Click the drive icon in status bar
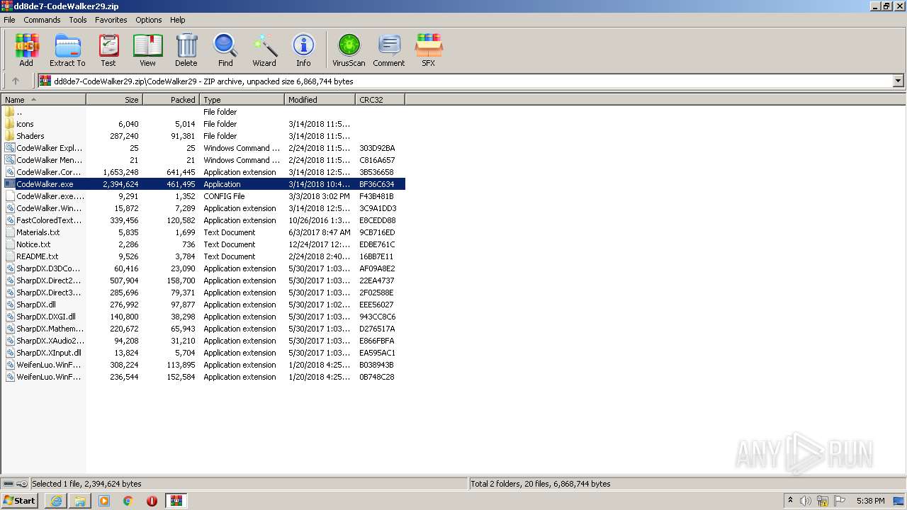 pos(9,484)
